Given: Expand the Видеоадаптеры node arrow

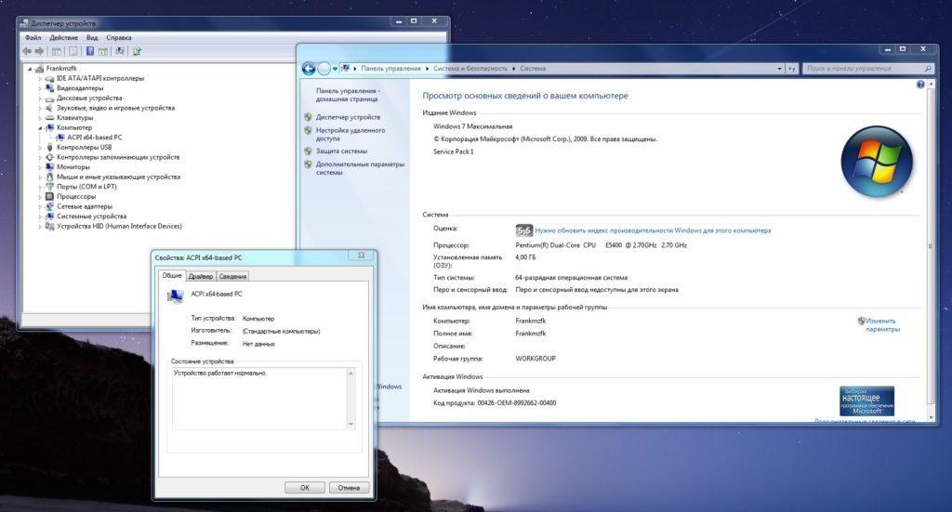Looking at the screenshot, I should pyautogui.click(x=41, y=88).
